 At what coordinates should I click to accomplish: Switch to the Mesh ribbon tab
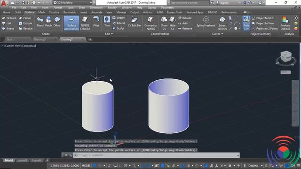point(41,12)
